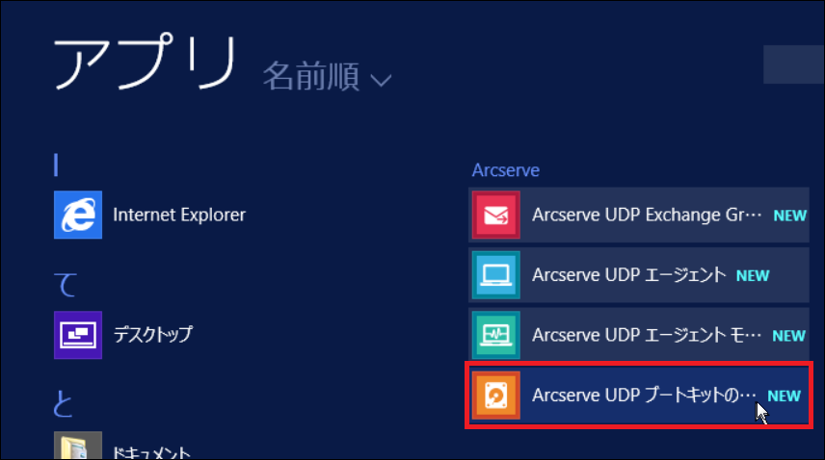Click the ドキュメント label text
Screen dimensions: 825x460
151,452
